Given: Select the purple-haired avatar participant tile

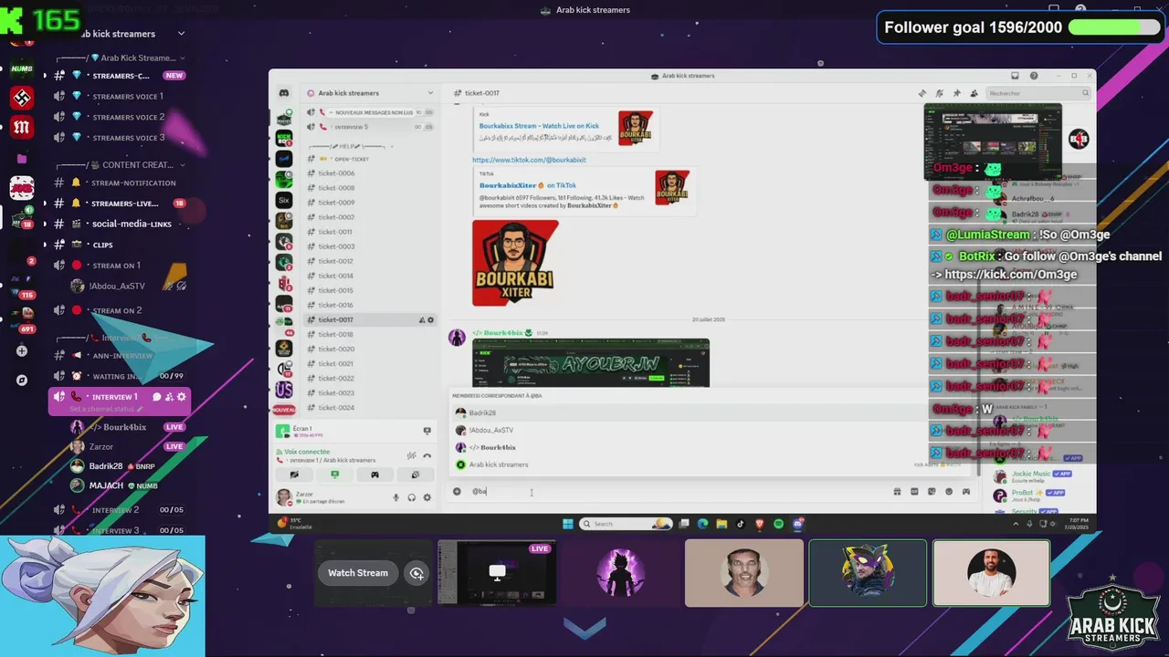Looking at the screenshot, I should tap(620, 573).
